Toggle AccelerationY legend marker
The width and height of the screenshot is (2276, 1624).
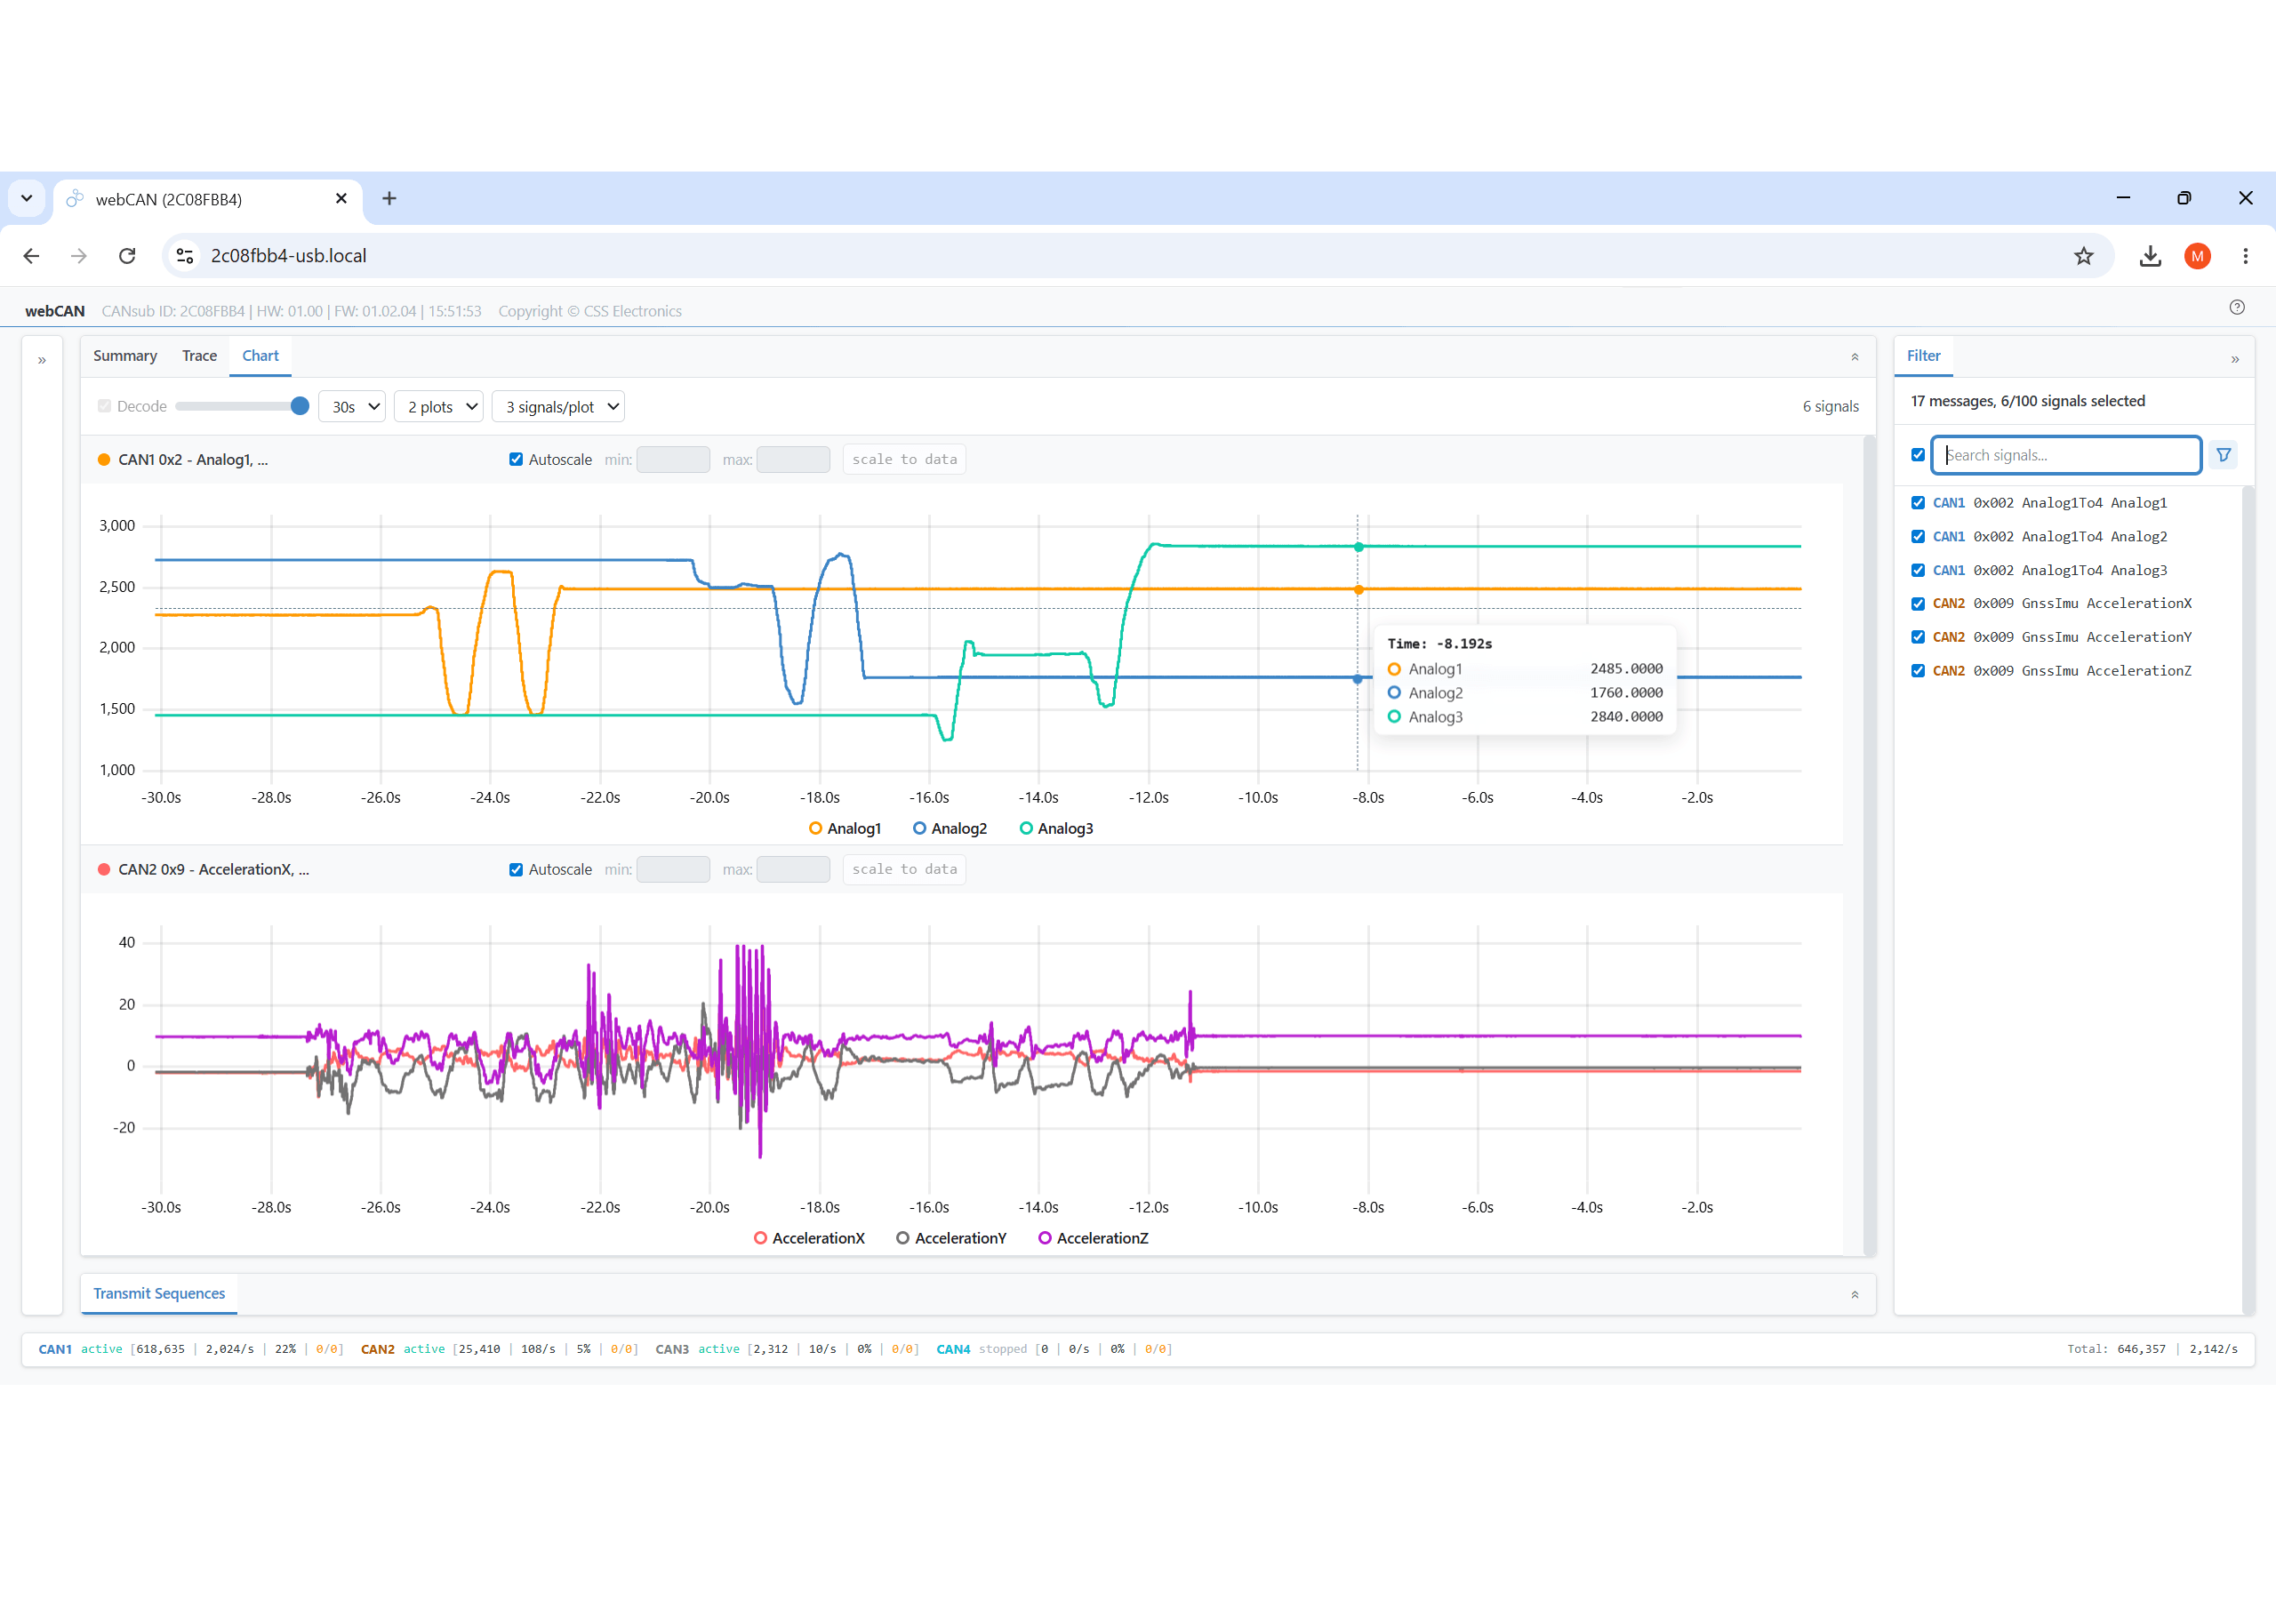point(903,1238)
